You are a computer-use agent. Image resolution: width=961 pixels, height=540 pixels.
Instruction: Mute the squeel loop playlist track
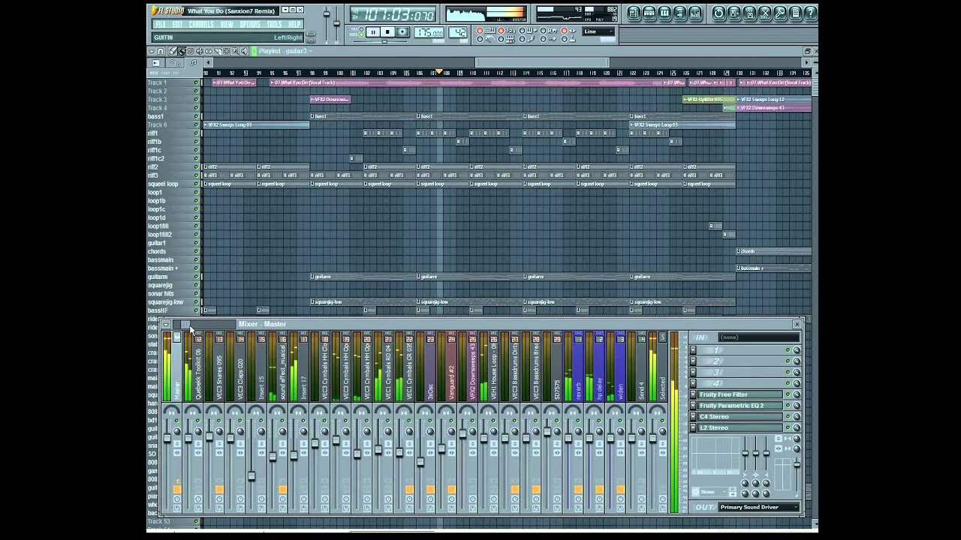pos(197,184)
